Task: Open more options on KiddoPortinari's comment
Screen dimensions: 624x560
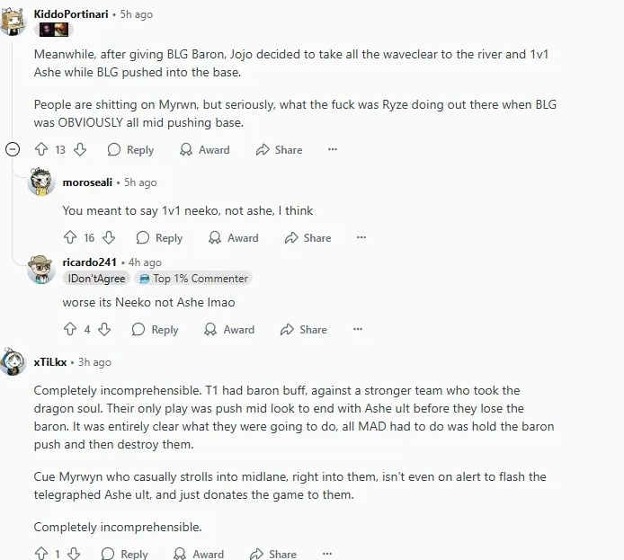Action: (x=332, y=149)
